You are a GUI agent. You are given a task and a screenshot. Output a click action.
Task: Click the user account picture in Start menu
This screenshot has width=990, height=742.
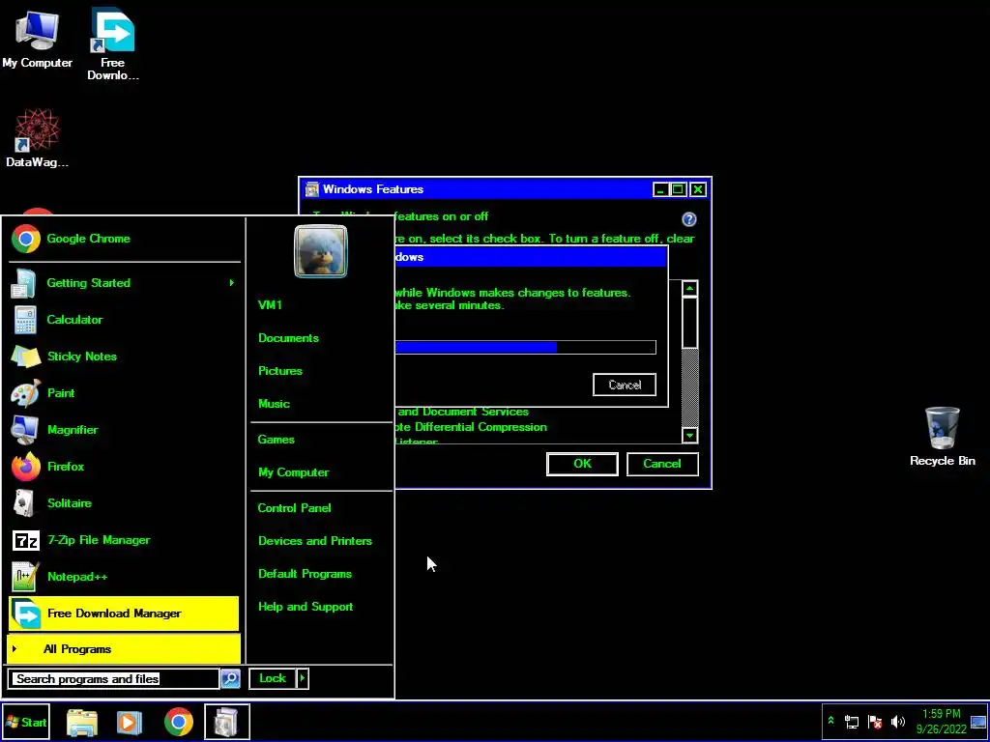[321, 251]
